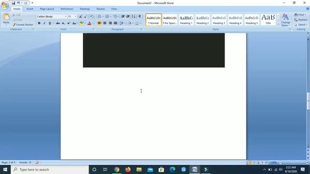The width and height of the screenshot is (310, 174).
Task: Sort the selected text
Action: tap(134, 16)
